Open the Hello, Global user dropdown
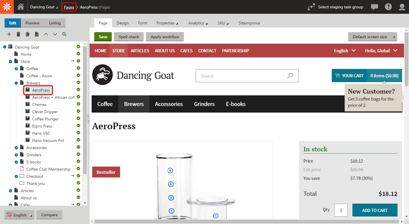Screen dimensions: 409x224 (381, 51)
